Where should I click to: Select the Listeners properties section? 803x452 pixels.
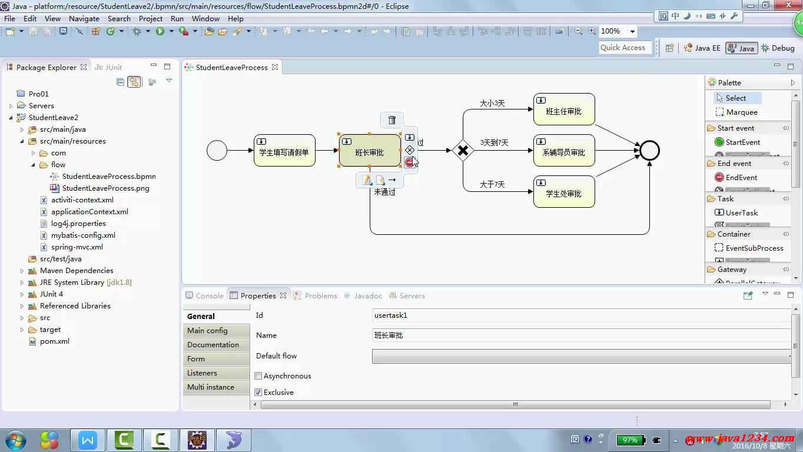click(217, 373)
